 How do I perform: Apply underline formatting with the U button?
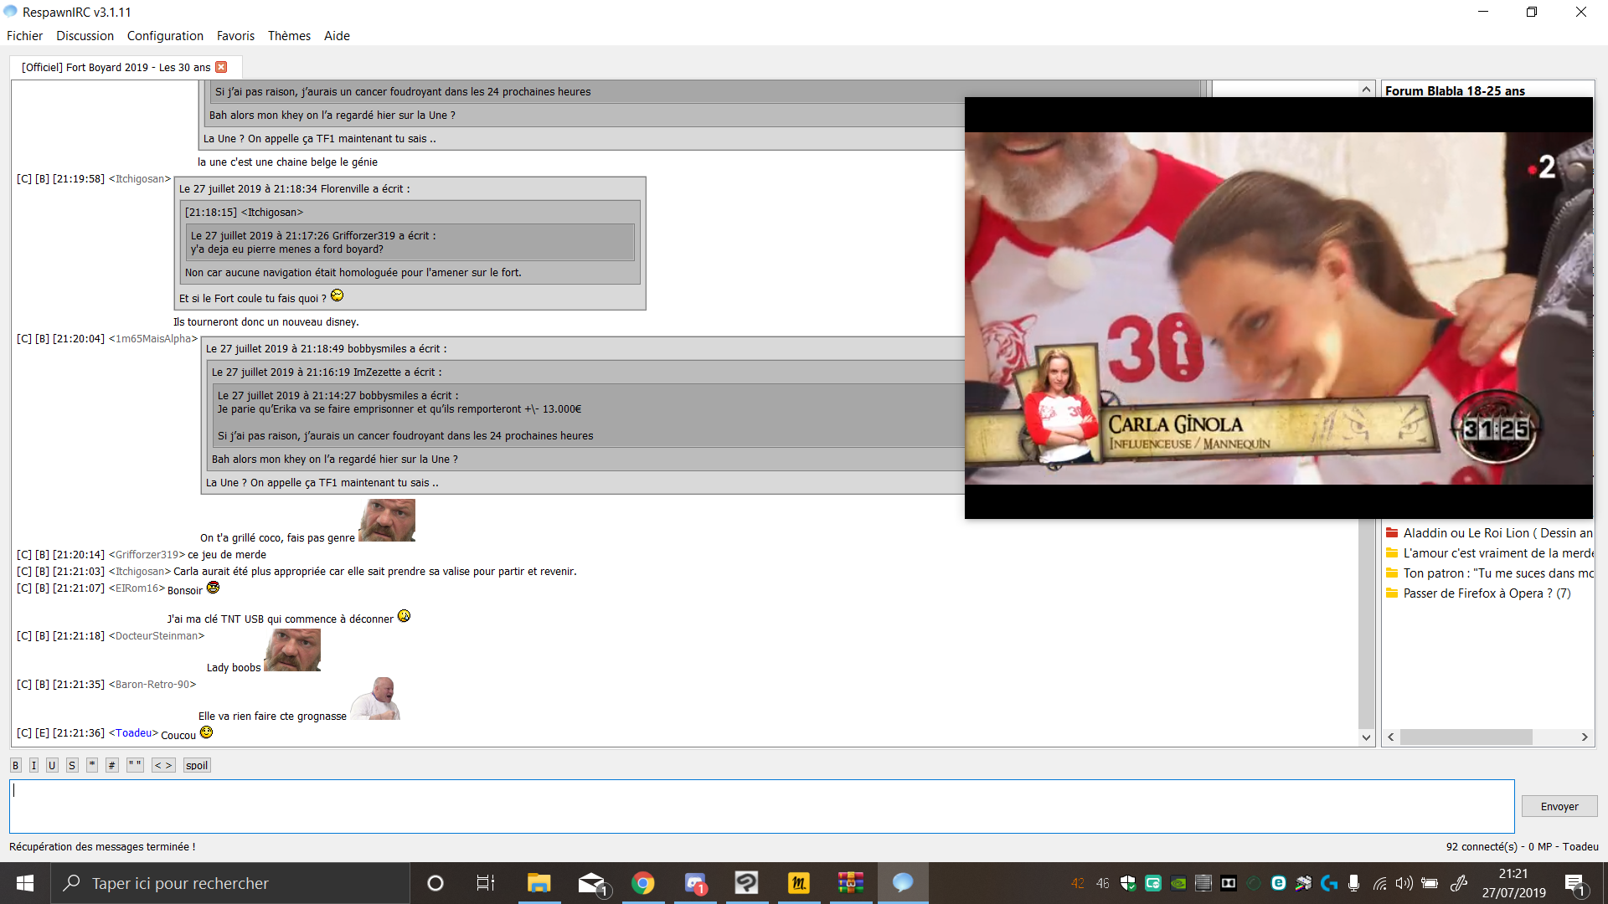point(52,765)
